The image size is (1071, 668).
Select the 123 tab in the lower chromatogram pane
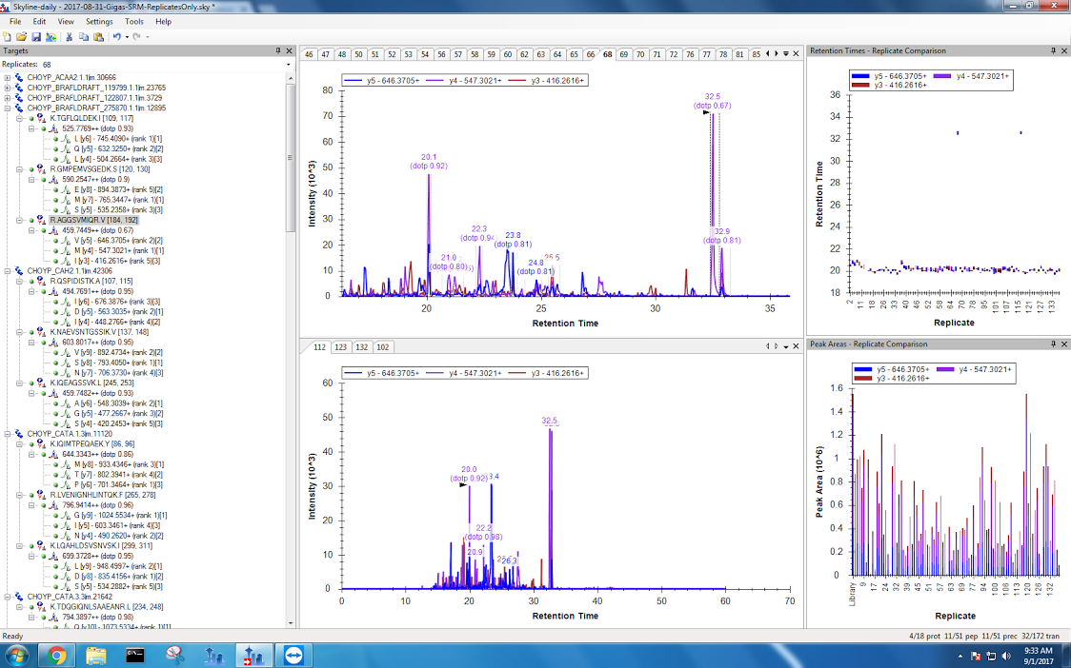coord(340,347)
